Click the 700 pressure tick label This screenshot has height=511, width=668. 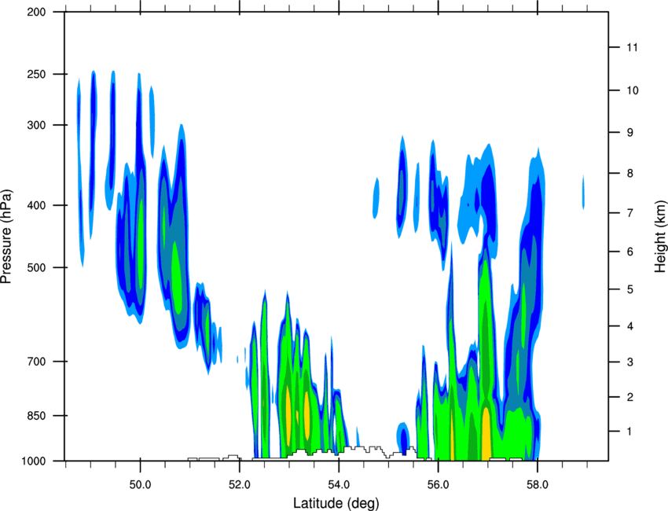click(x=36, y=362)
